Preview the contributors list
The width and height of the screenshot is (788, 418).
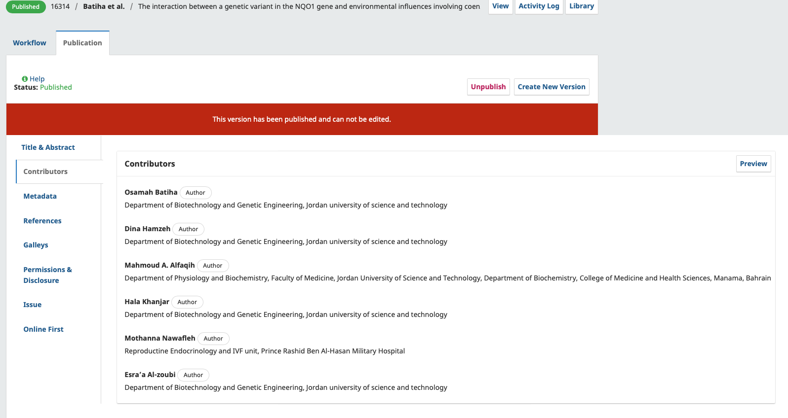pyautogui.click(x=753, y=164)
